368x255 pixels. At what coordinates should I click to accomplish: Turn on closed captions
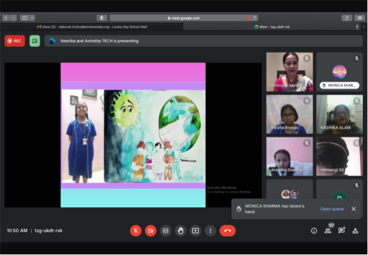[165, 231]
